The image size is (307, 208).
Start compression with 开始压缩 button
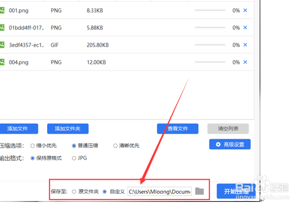pyautogui.click(x=236, y=191)
